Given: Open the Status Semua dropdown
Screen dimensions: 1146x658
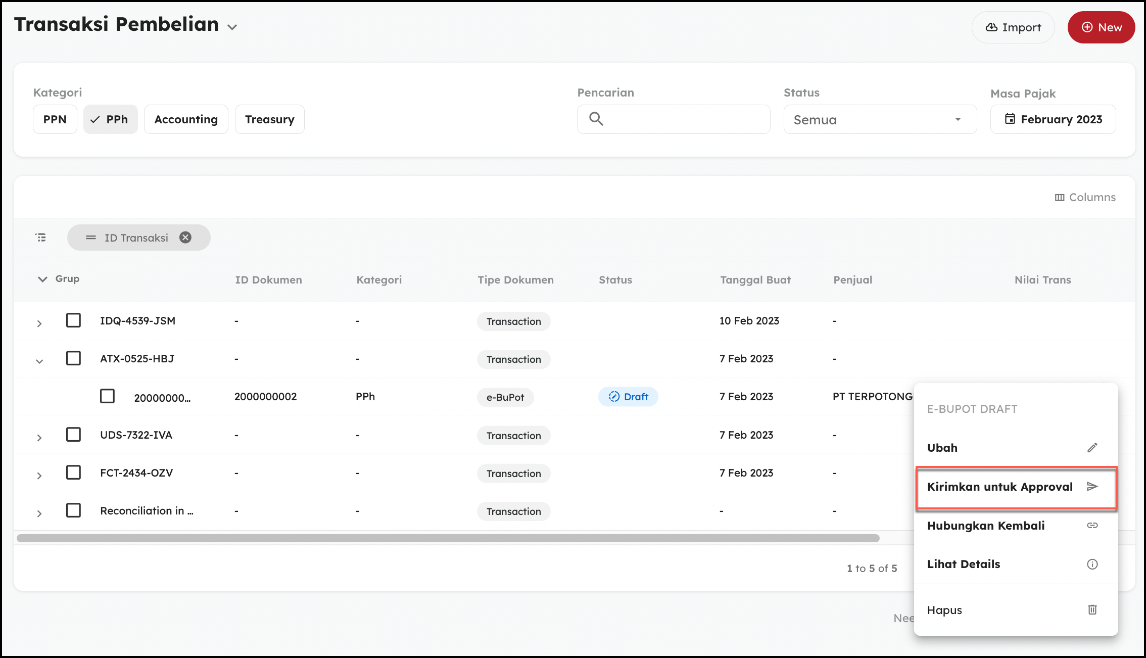Looking at the screenshot, I should 879,120.
